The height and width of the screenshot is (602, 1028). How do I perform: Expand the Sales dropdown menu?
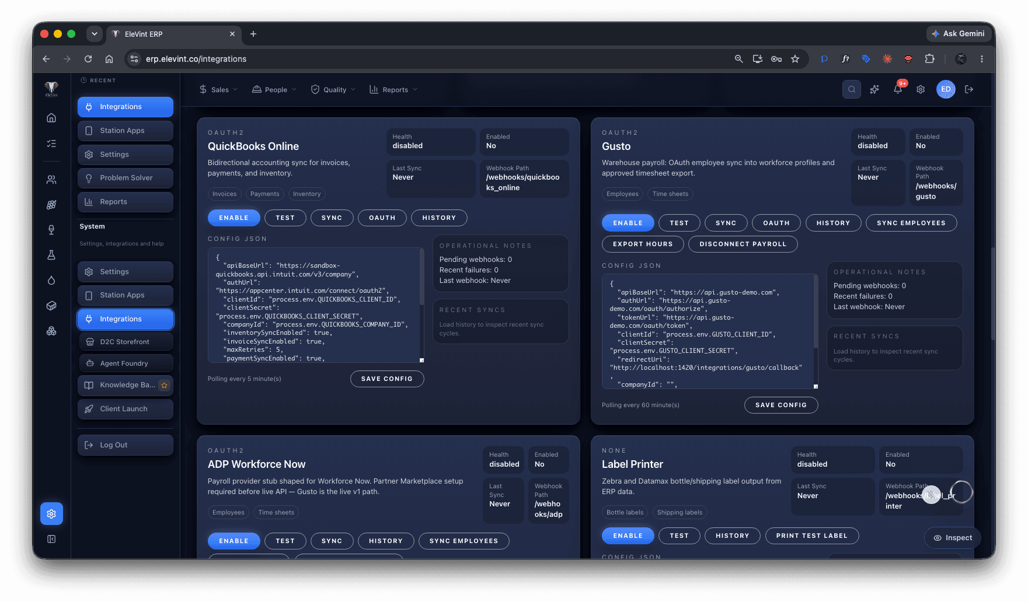(x=218, y=89)
